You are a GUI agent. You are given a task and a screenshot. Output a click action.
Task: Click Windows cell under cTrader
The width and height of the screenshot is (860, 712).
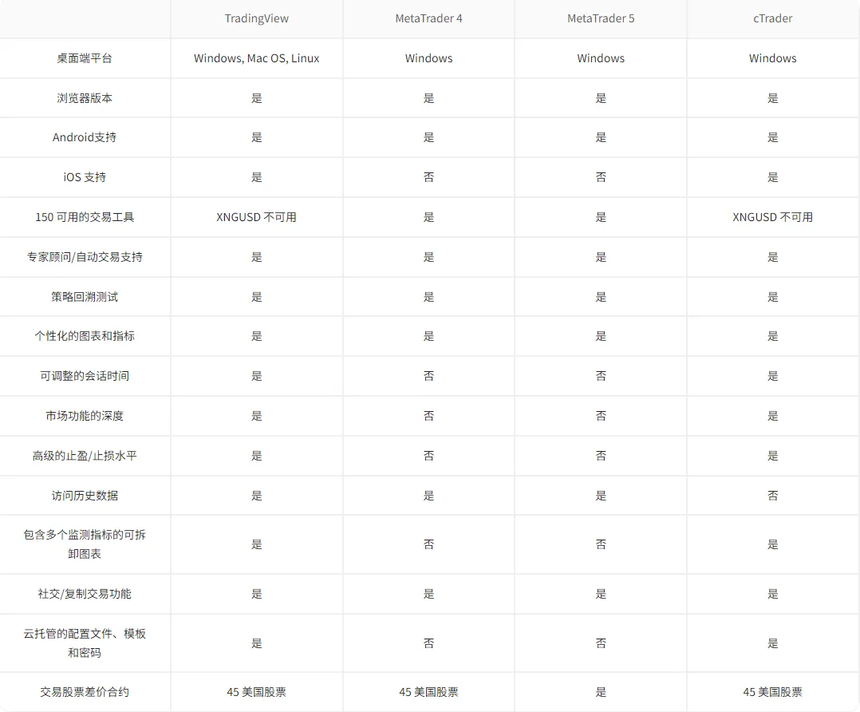pyautogui.click(x=772, y=58)
